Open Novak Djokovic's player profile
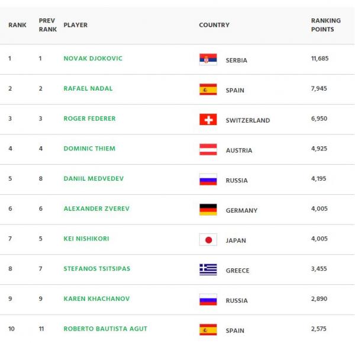The width and height of the screenshot is (355, 343). 93,59
